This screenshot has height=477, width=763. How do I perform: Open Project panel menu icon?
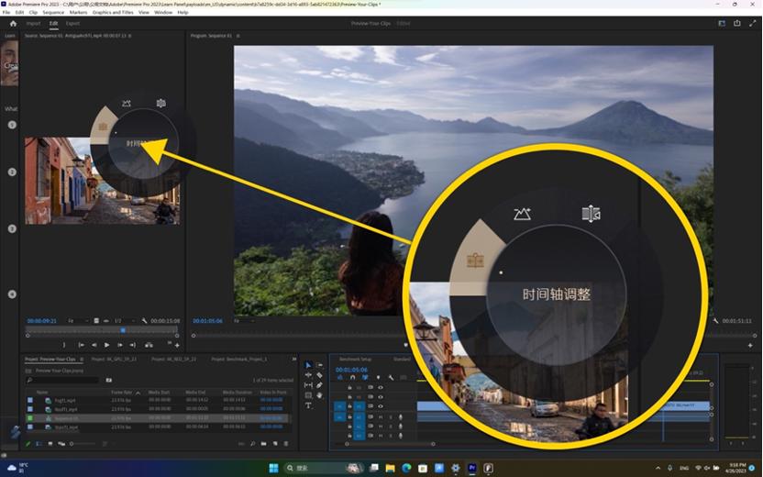pos(82,360)
